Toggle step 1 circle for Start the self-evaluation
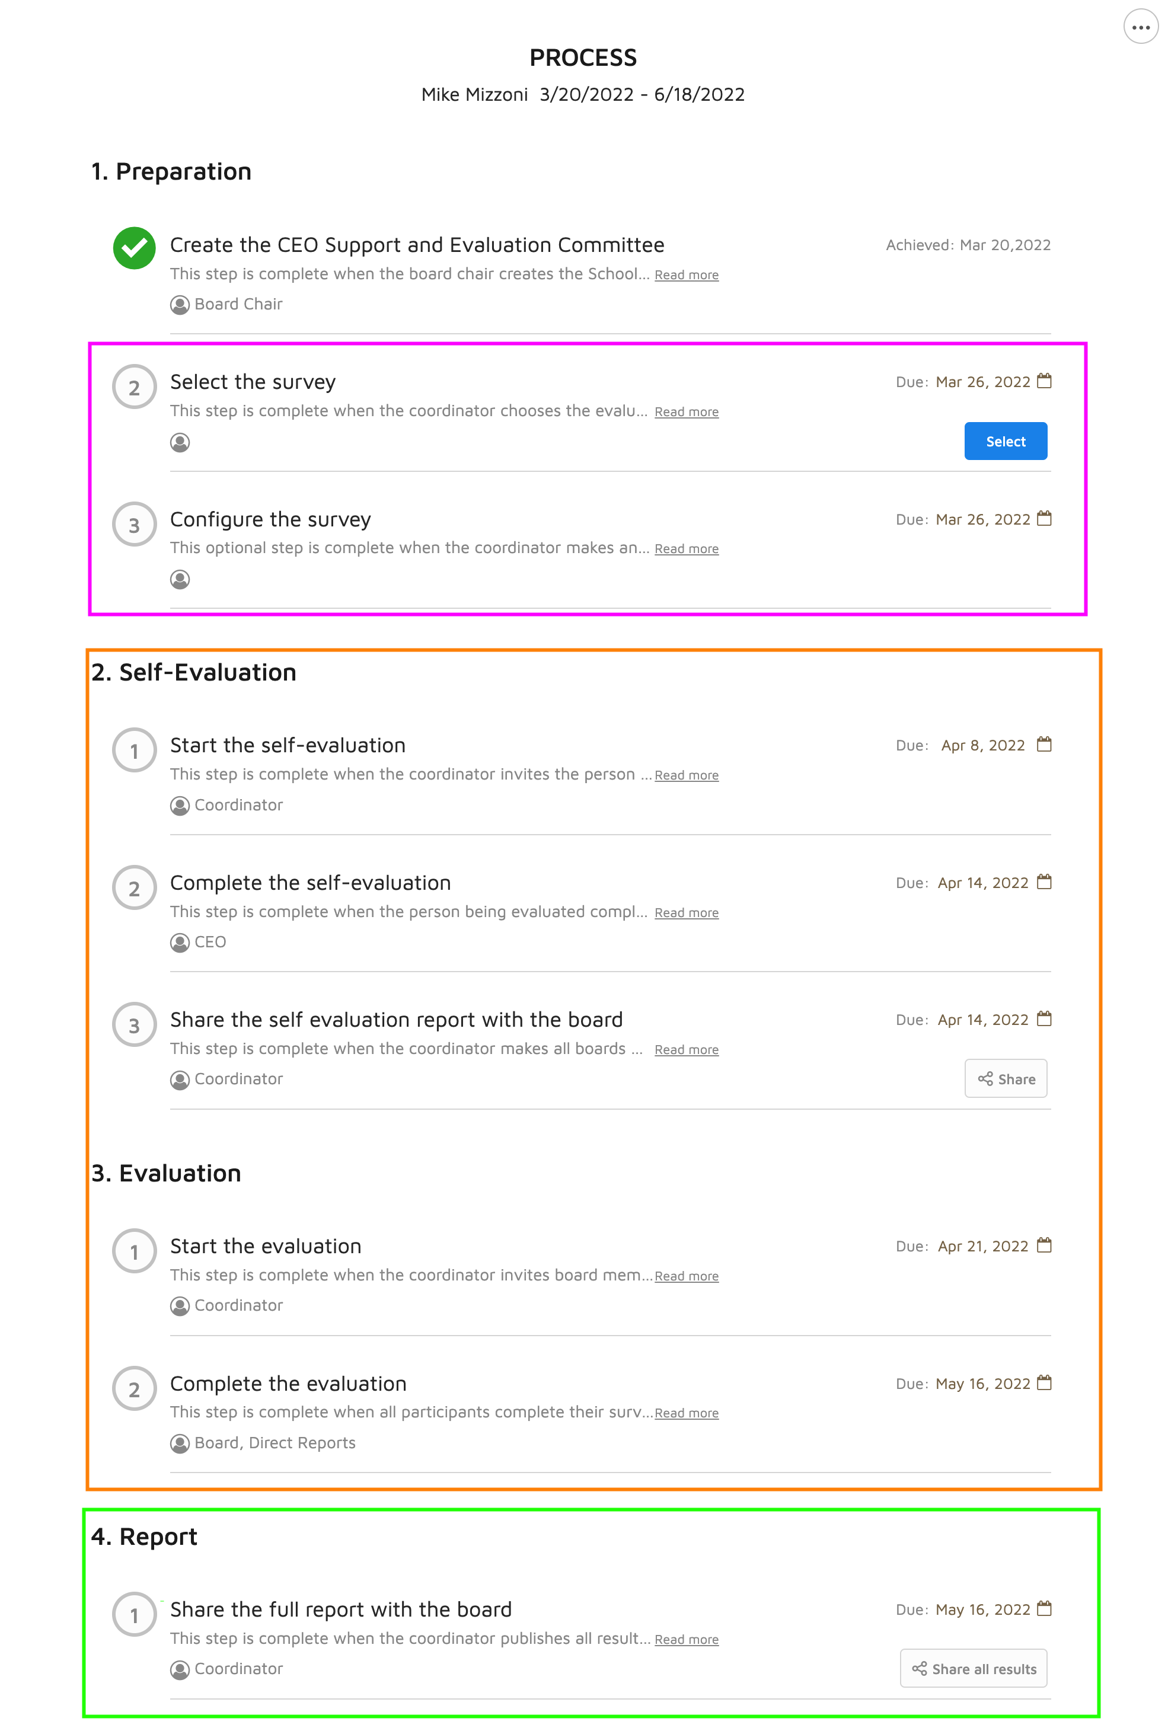Image resolution: width=1168 pixels, height=1731 pixels. tap(134, 750)
